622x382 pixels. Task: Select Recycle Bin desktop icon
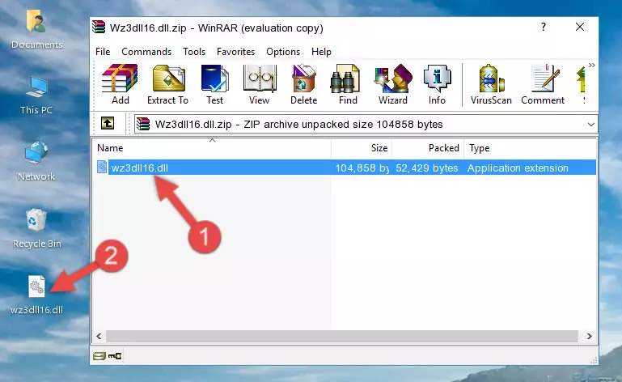click(x=36, y=228)
